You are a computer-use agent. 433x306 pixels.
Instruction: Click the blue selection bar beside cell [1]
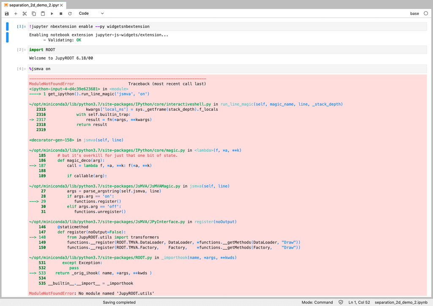7,26
